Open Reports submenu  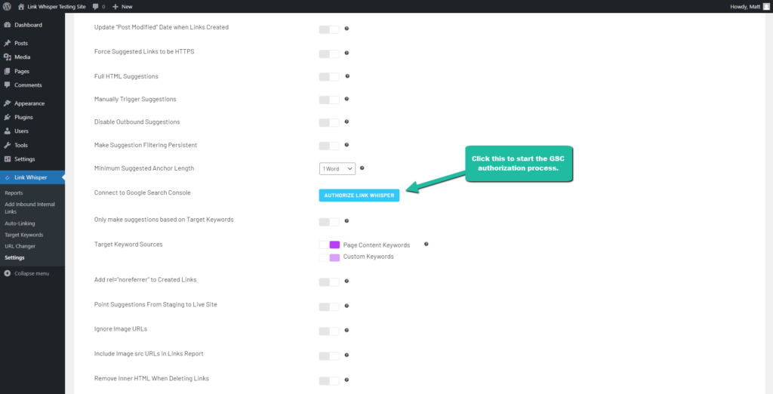(14, 192)
